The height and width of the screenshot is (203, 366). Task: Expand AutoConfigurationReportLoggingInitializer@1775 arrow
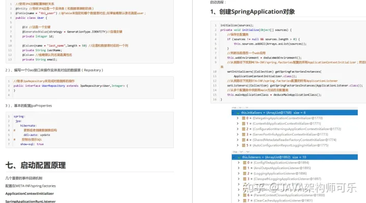coord(237,145)
